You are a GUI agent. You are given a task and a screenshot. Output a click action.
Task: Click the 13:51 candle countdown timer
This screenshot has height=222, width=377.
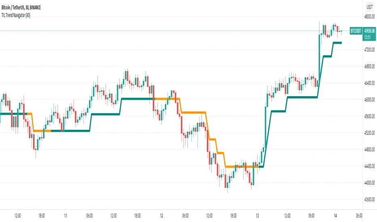click(367, 36)
